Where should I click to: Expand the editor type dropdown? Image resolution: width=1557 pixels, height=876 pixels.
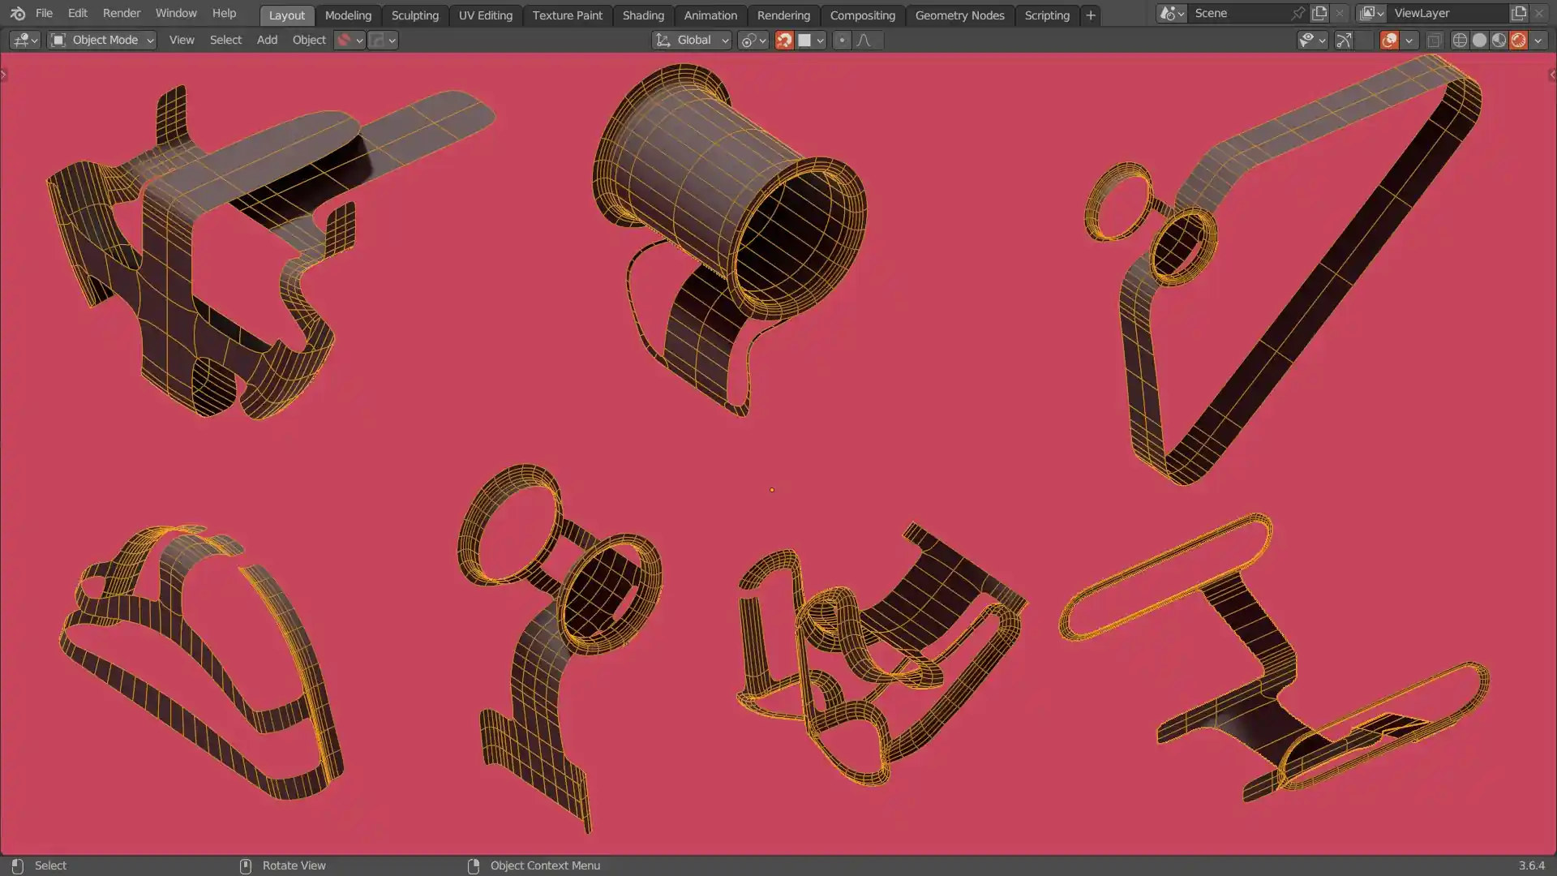tap(24, 40)
